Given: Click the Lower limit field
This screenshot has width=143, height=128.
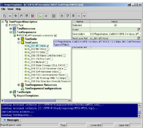Looking at the screenshot, I should (108, 125).
